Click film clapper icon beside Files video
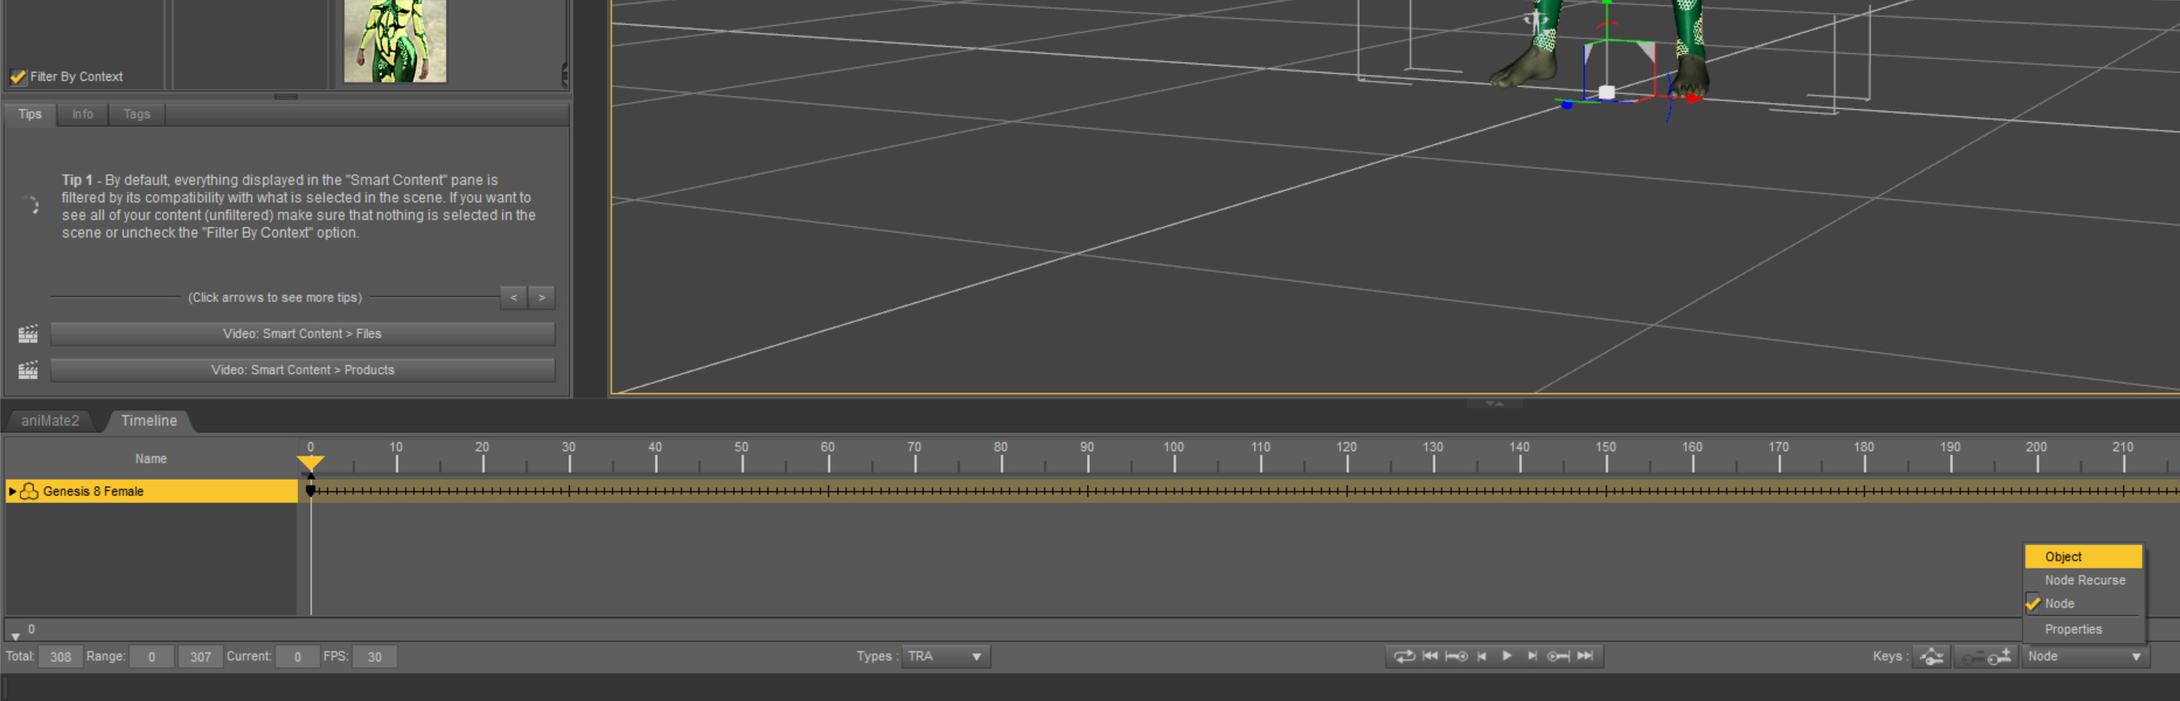Viewport: 2180px width, 701px height. [x=28, y=334]
